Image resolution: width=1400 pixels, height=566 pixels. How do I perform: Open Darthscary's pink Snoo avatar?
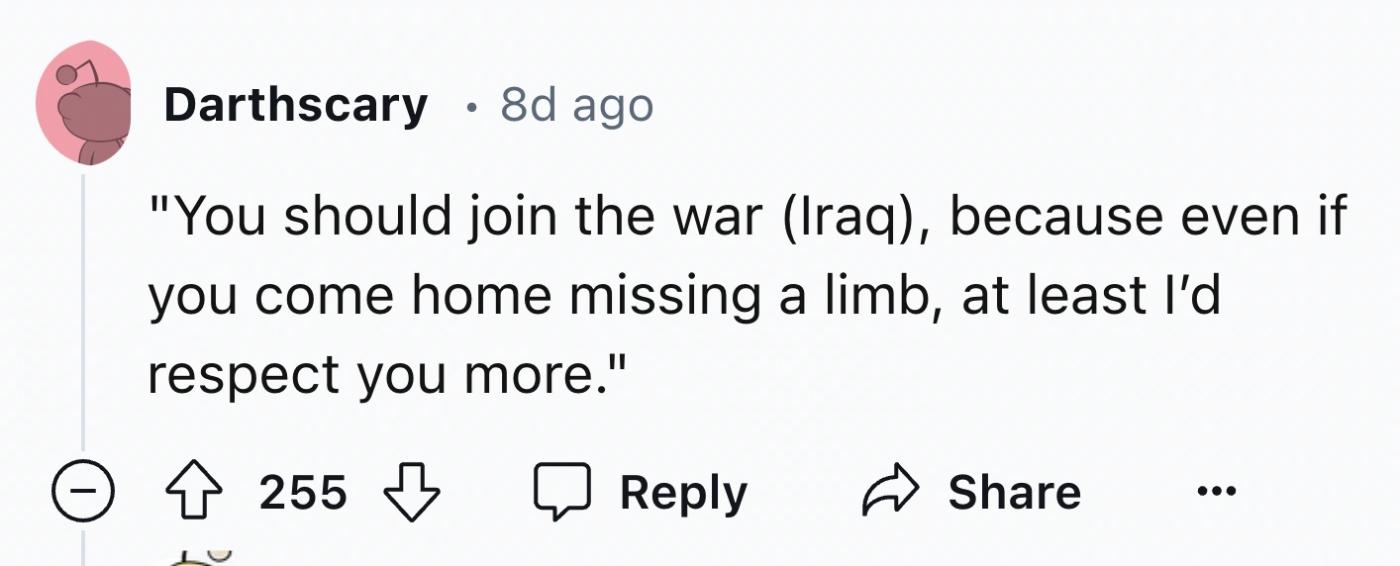84,104
